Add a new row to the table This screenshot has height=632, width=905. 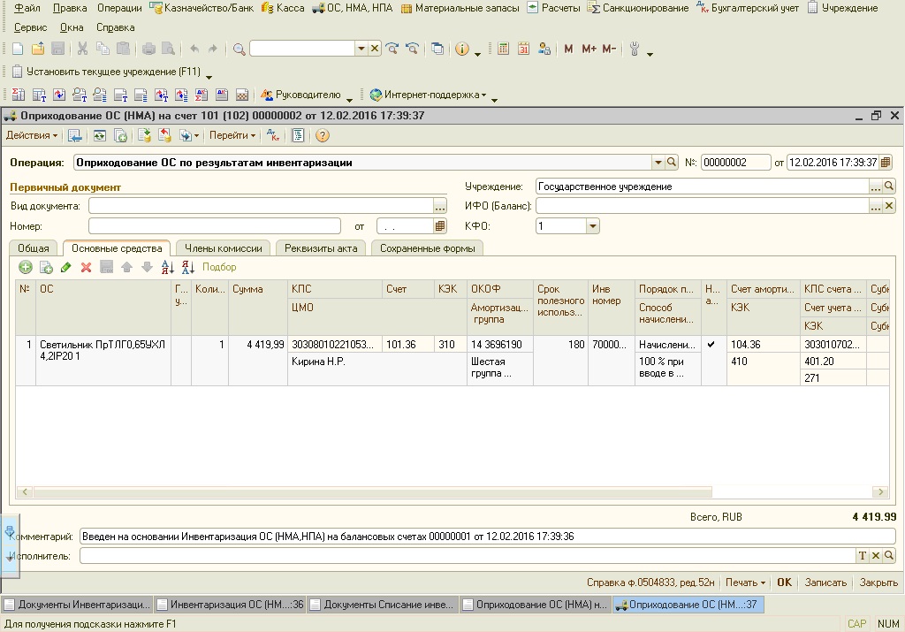(x=26, y=267)
